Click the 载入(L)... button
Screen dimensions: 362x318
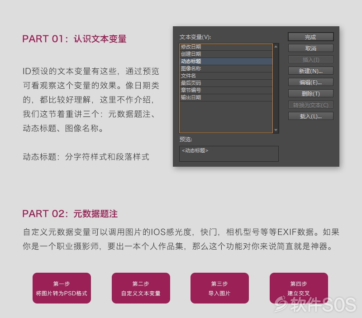(310, 116)
